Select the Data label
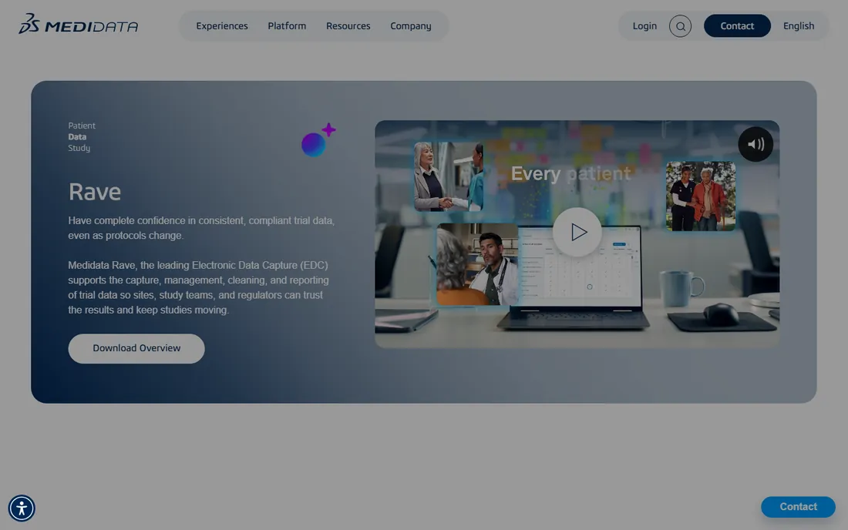Viewport: 848px width, 530px height. [77, 136]
